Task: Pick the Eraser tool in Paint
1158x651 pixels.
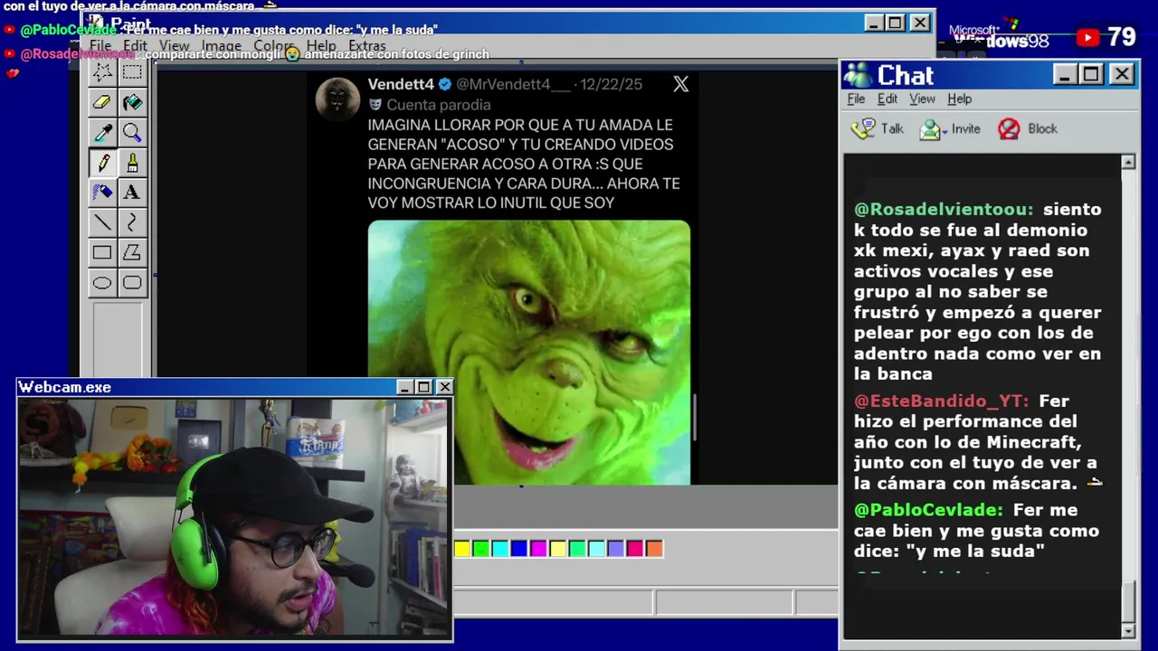Action: [x=102, y=103]
